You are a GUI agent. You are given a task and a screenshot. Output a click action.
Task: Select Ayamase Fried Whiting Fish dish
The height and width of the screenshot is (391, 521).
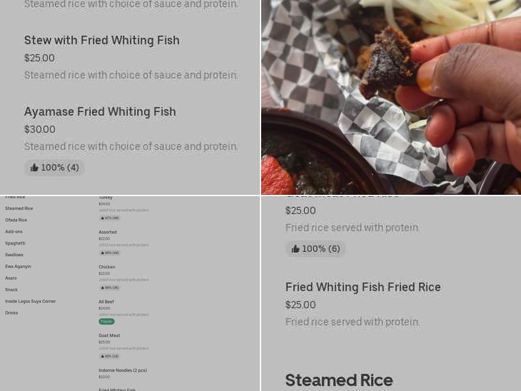pyautogui.click(x=100, y=112)
